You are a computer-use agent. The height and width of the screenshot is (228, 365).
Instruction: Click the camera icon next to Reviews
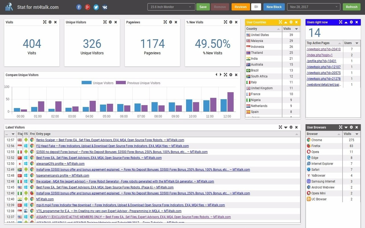click(256, 7)
